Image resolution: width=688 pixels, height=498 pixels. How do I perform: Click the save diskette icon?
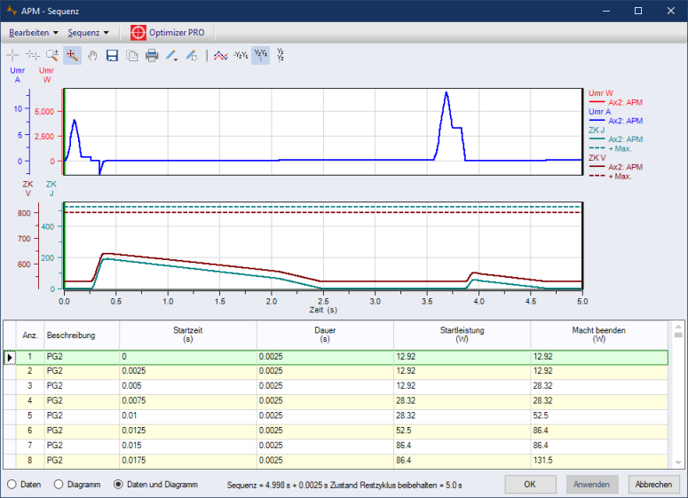coord(112,55)
